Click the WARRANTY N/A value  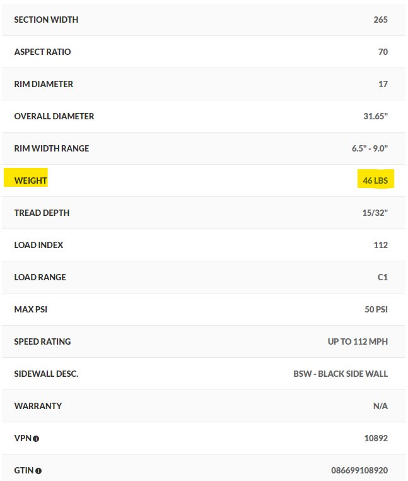[380, 406]
